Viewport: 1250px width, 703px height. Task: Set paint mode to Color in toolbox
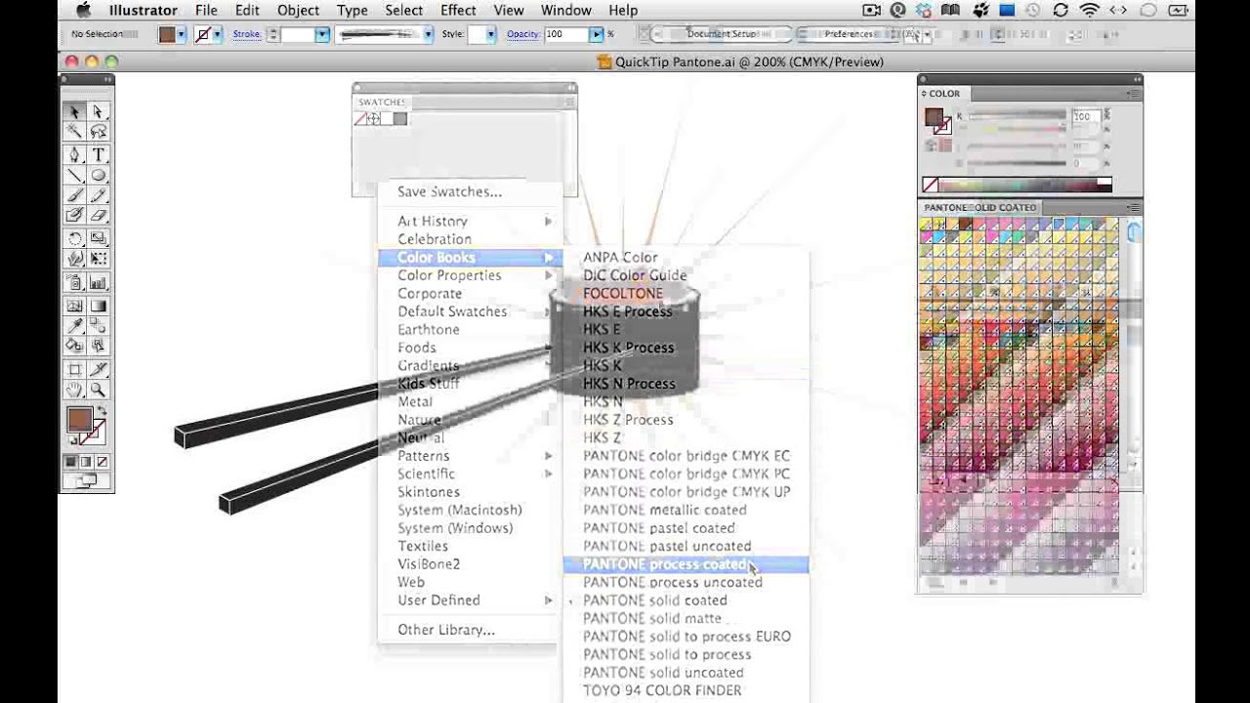[70, 462]
